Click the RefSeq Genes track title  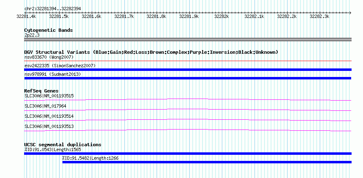click(x=42, y=91)
